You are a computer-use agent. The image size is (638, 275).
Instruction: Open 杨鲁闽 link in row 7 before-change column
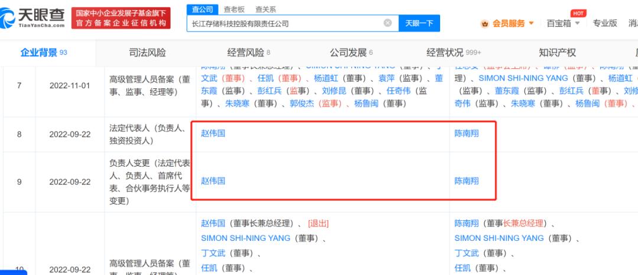pos(366,104)
